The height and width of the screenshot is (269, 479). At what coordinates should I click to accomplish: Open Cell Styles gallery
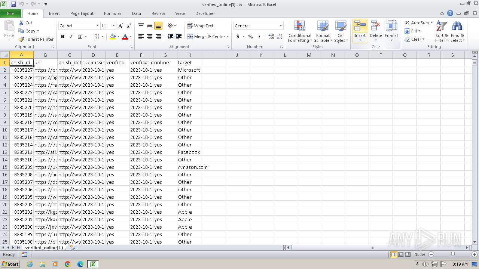pyautogui.click(x=341, y=31)
